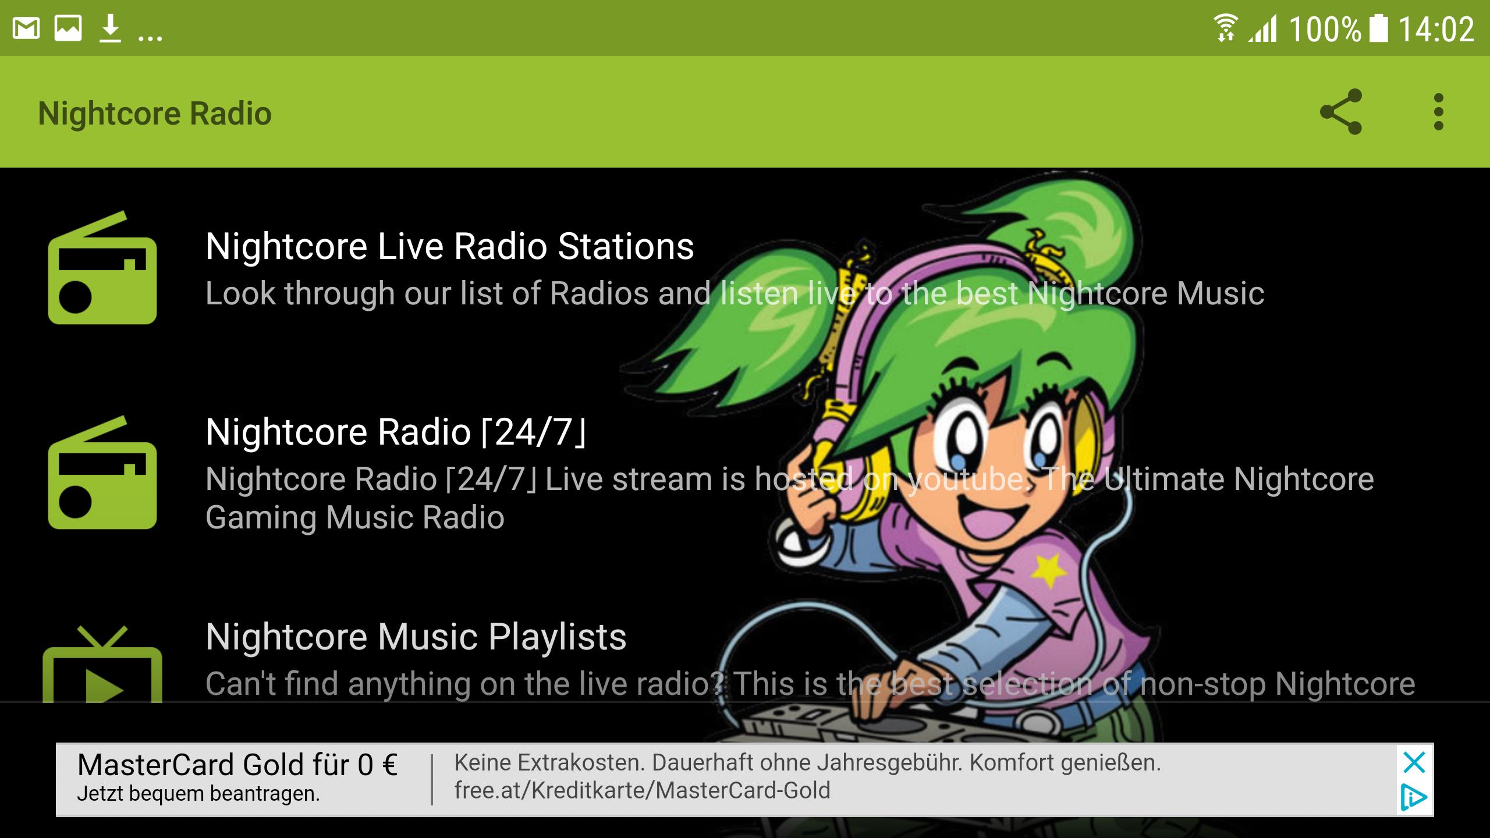Open the 'MasterCard Gold für 0 €' ad headline
The height and width of the screenshot is (838, 1490).
[237, 765]
